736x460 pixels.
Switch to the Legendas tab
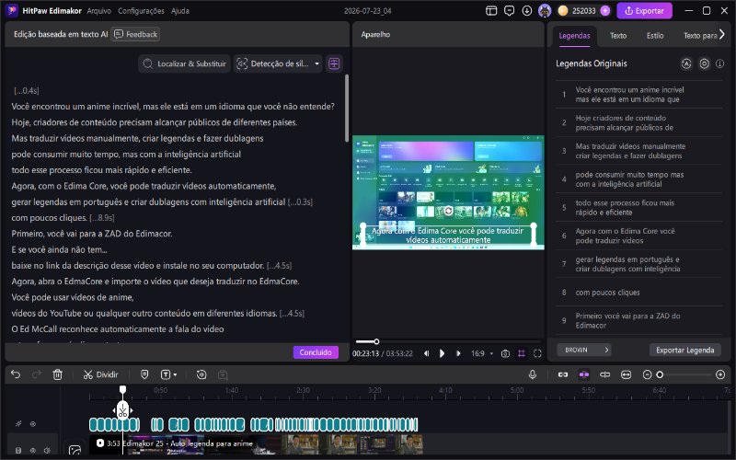pyautogui.click(x=574, y=36)
